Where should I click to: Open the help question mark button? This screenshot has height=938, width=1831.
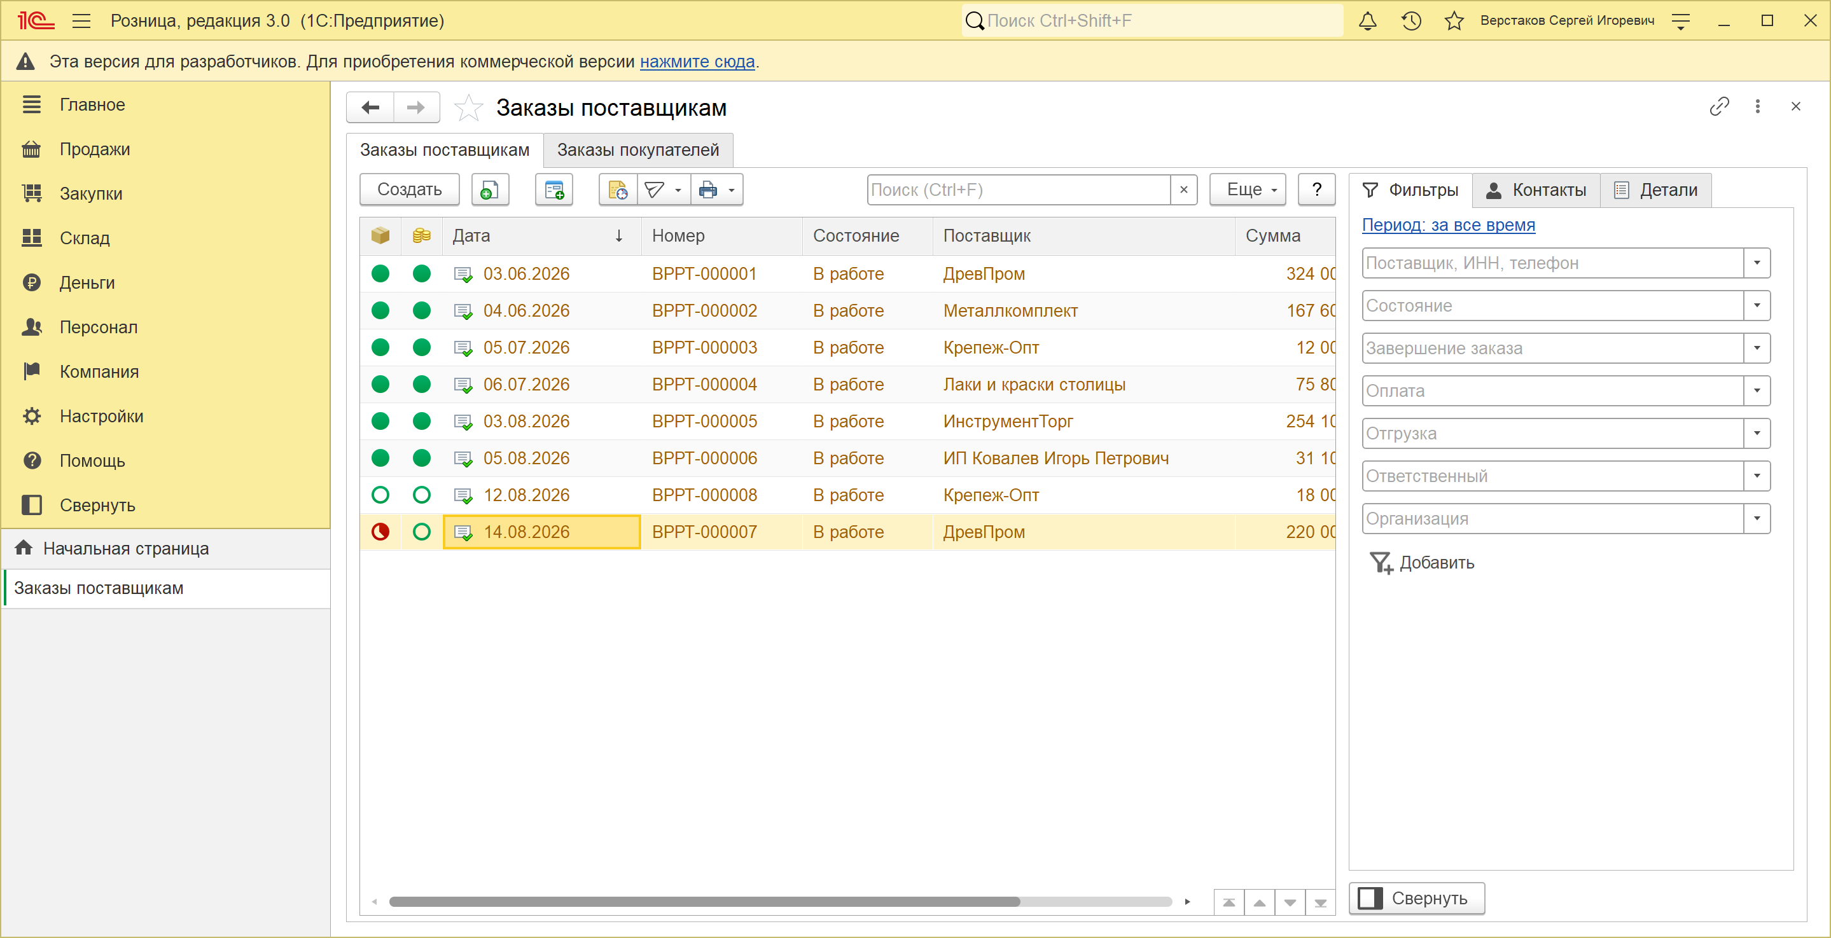click(x=1316, y=190)
